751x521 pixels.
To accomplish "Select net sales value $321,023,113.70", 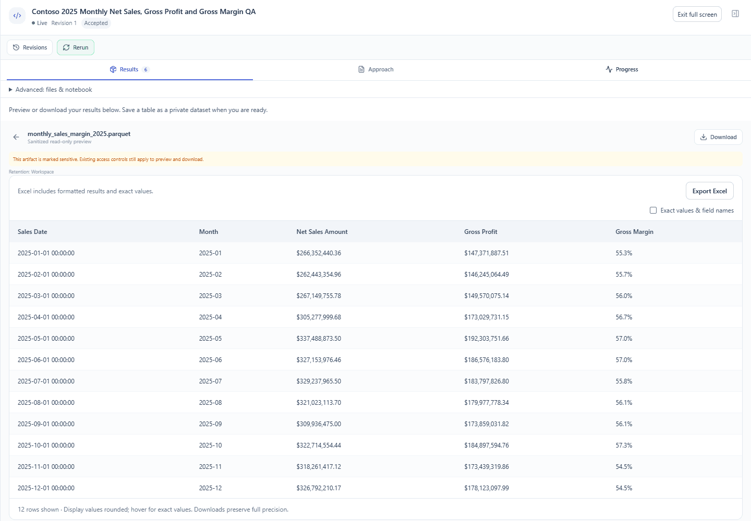I will tap(319, 403).
